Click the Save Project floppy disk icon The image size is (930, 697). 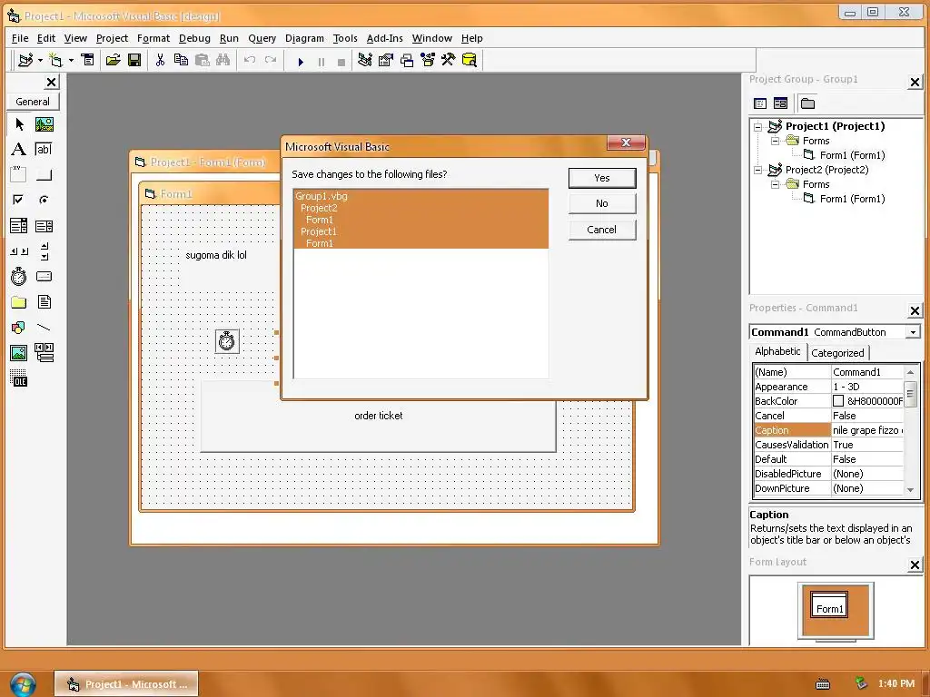[x=134, y=60]
